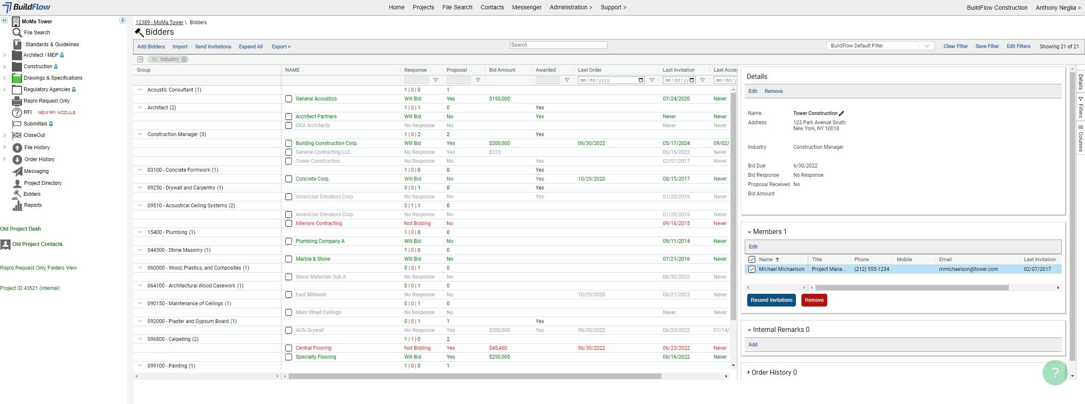Open File Search magnifier icon in sidebar
This screenshot has width=1085, height=404.
coord(17,33)
